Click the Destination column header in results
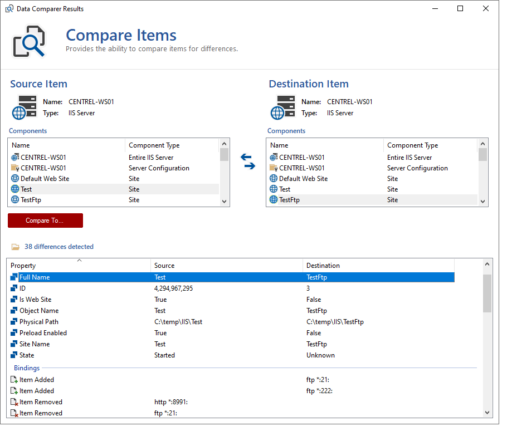 (323, 266)
